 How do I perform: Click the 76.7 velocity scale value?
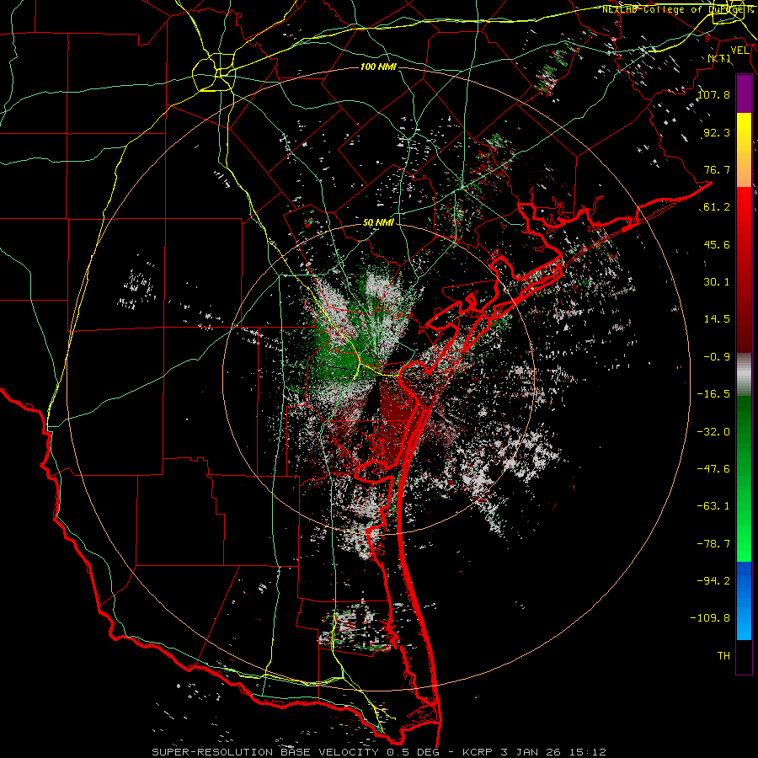tap(717, 169)
